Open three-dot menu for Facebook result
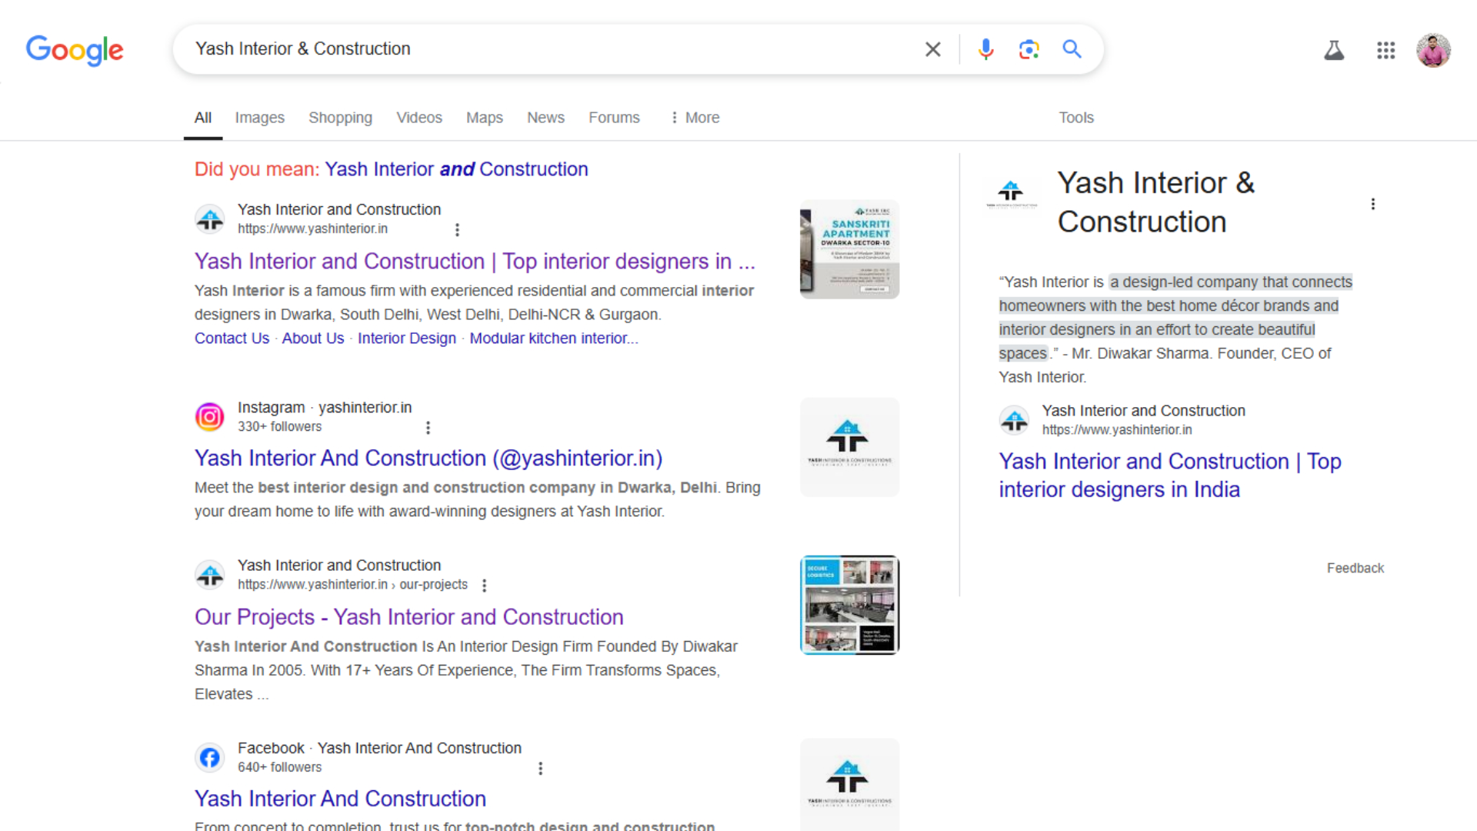 tap(540, 769)
